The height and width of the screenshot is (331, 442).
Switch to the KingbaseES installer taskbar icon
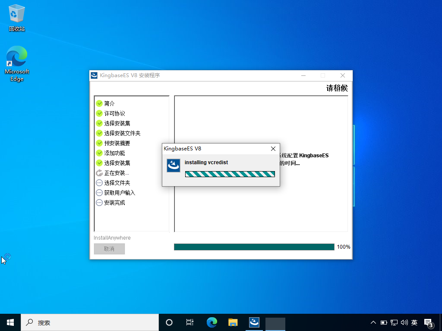(x=254, y=322)
